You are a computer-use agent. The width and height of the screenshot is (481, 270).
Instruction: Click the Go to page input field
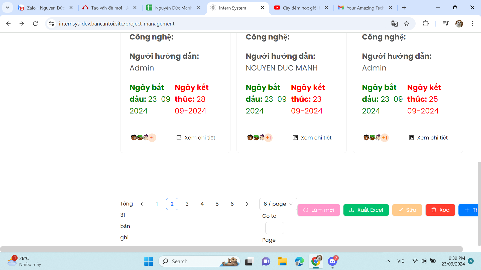[275, 228]
